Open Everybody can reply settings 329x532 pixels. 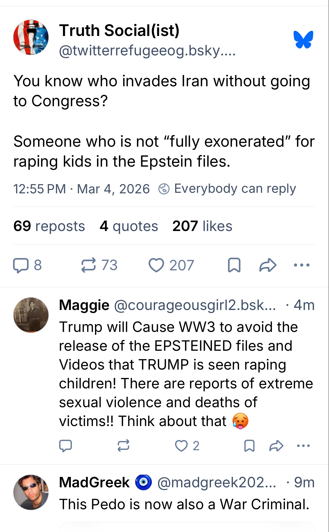pyautogui.click(x=227, y=189)
